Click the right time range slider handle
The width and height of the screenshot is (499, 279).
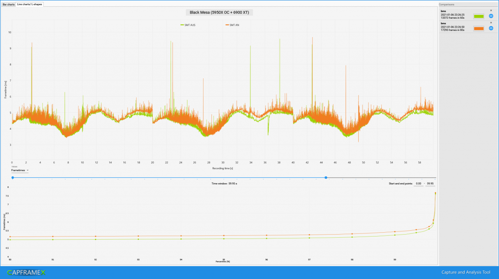(326, 178)
